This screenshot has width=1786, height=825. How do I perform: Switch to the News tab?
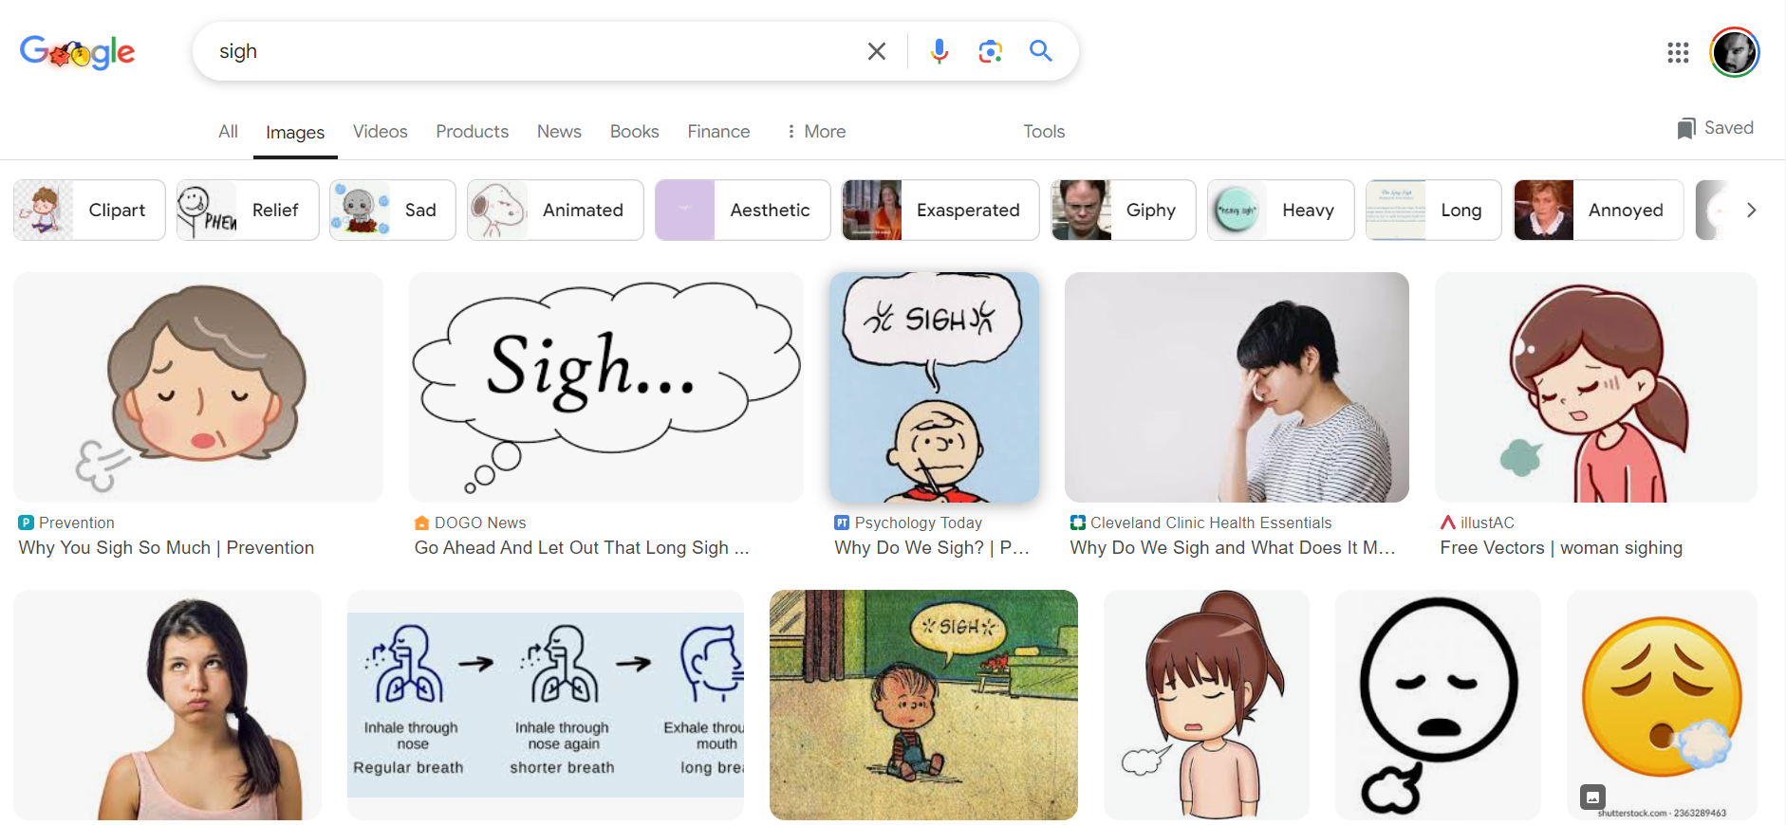(x=559, y=132)
